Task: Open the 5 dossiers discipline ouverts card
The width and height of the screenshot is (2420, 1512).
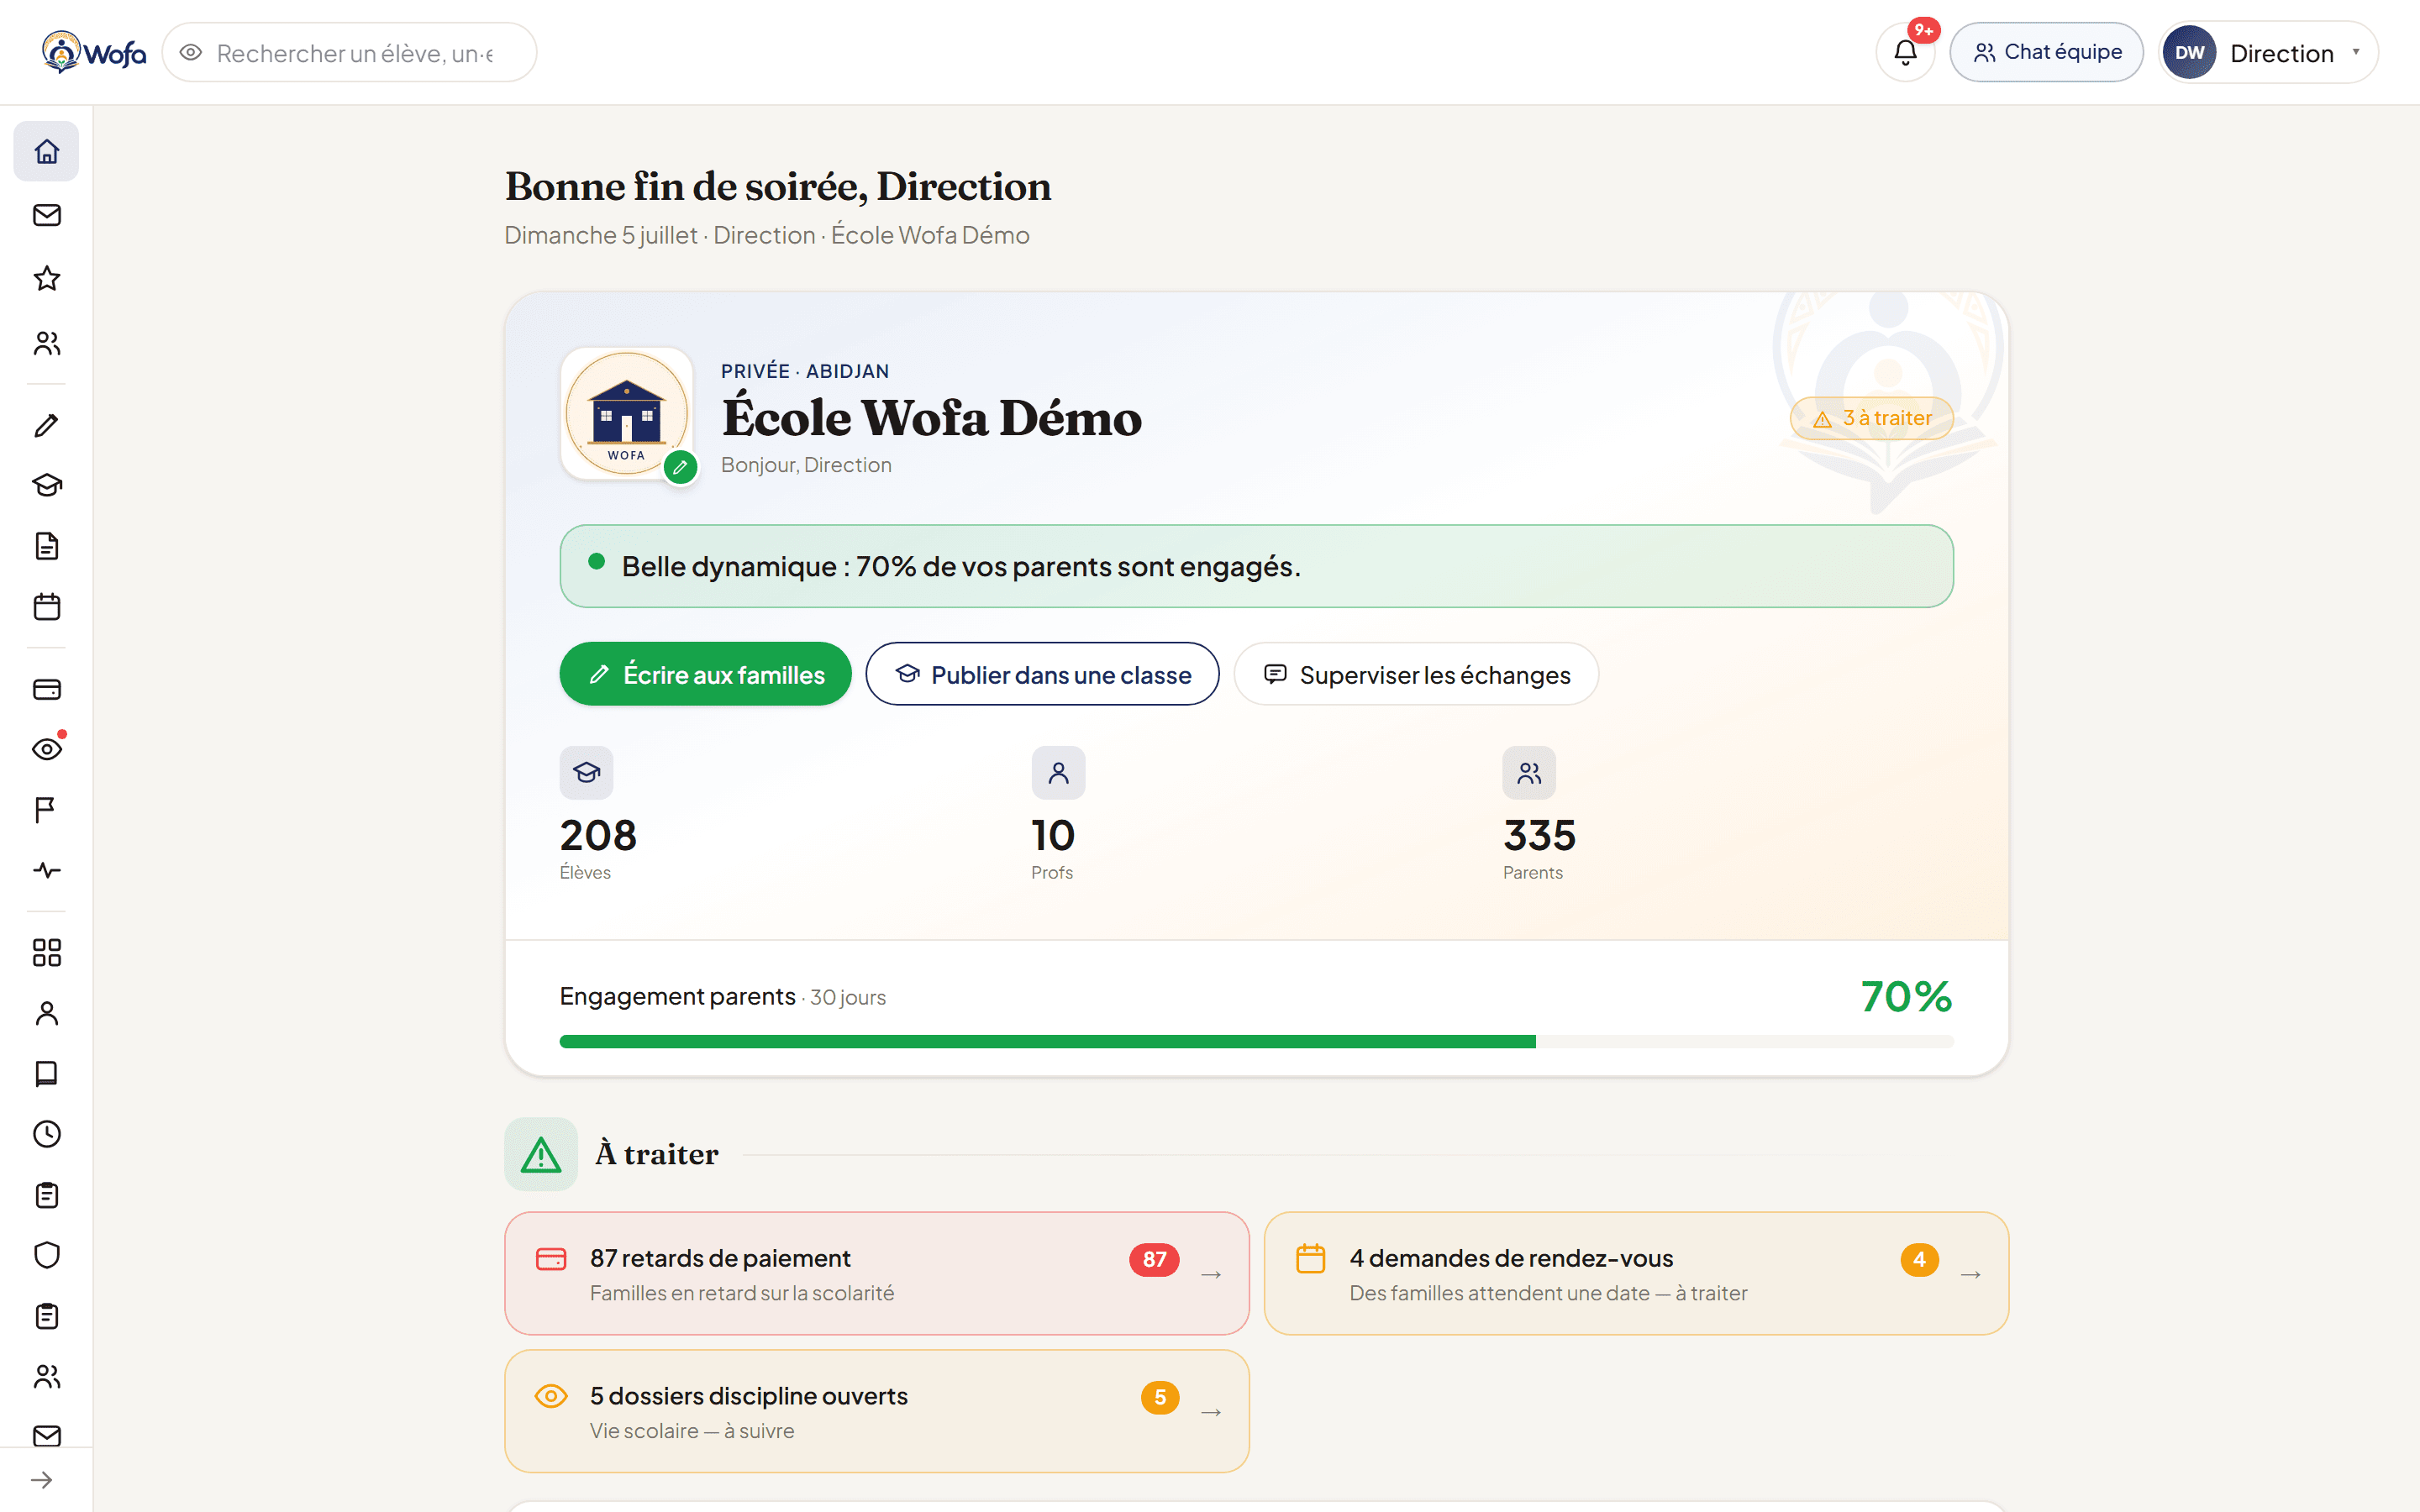Action: pos(877,1411)
